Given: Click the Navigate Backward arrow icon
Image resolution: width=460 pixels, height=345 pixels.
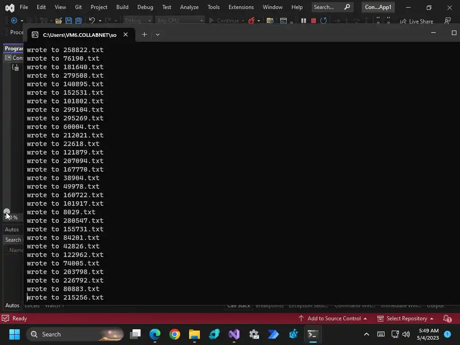Looking at the screenshot, I should 14,21.
